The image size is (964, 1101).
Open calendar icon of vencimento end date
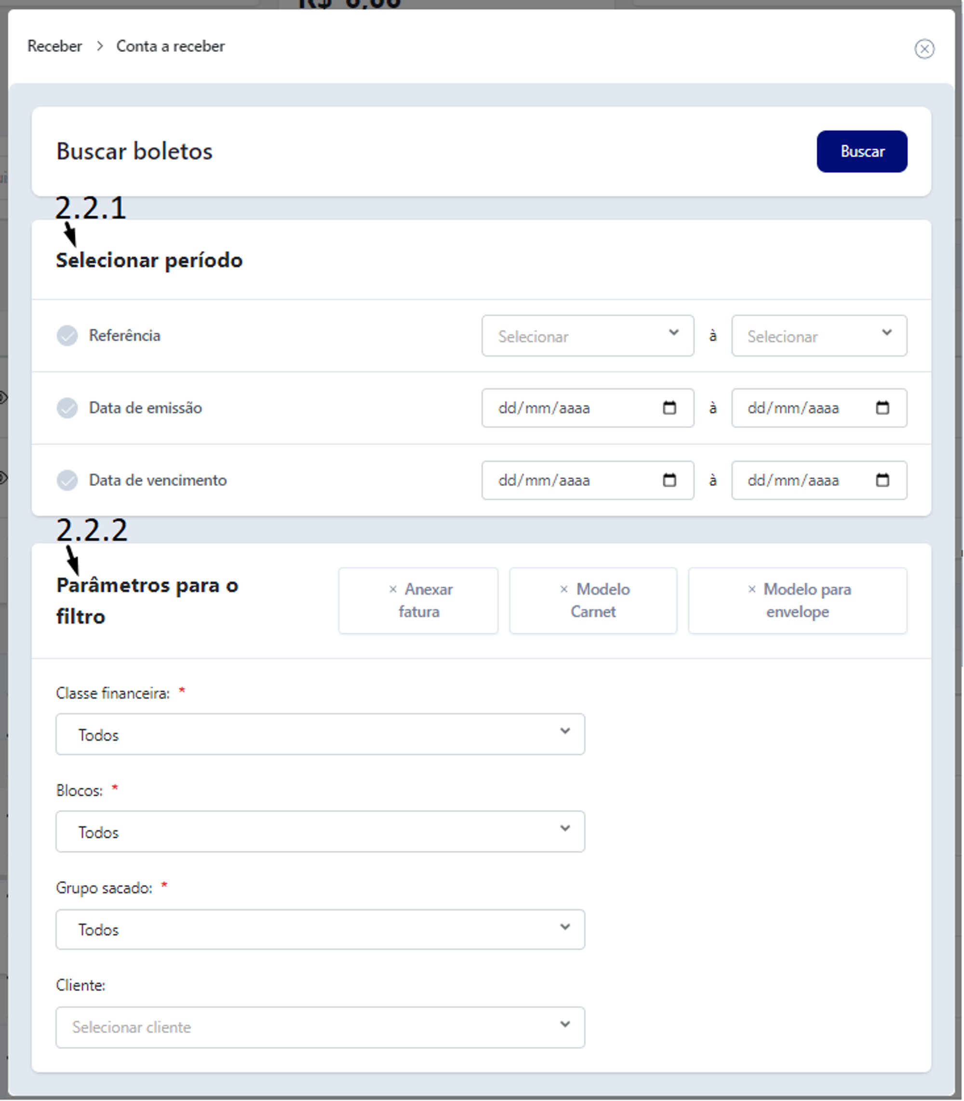tap(882, 480)
